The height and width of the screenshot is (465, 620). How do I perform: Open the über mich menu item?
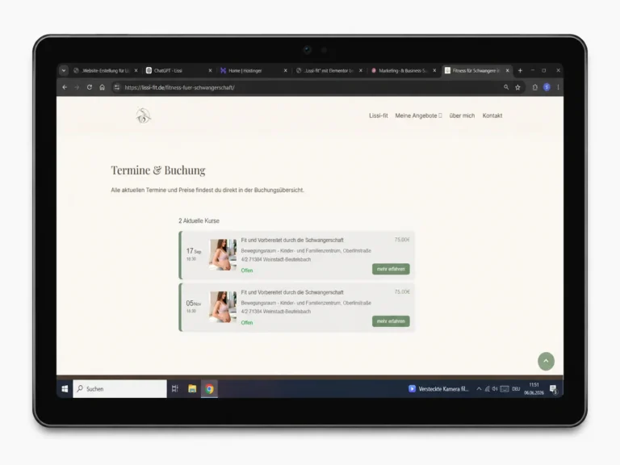(x=462, y=115)
